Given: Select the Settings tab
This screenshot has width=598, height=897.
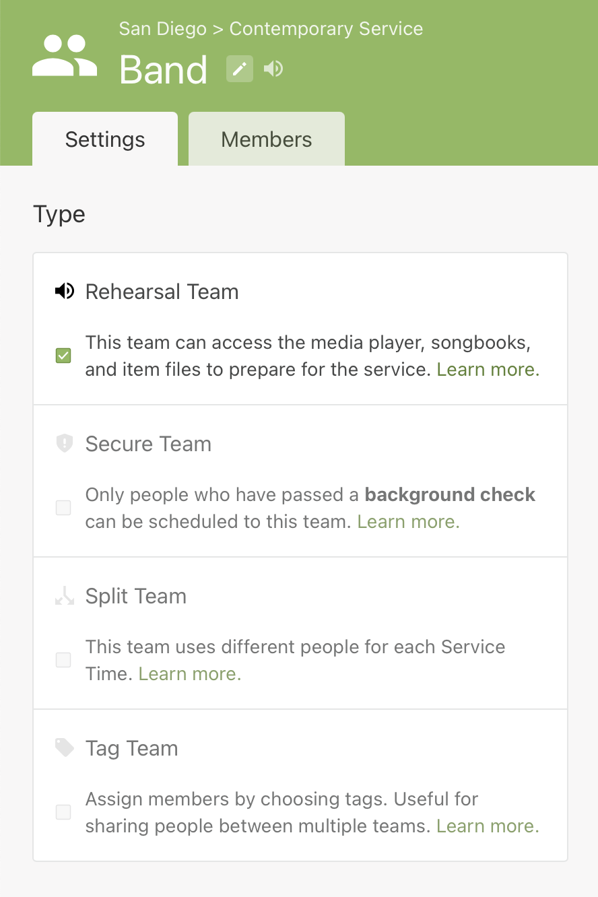Looking at the screenshot, I should pos(105,139).
